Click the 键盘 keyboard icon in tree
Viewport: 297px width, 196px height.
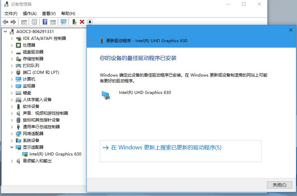pos(18,93)
